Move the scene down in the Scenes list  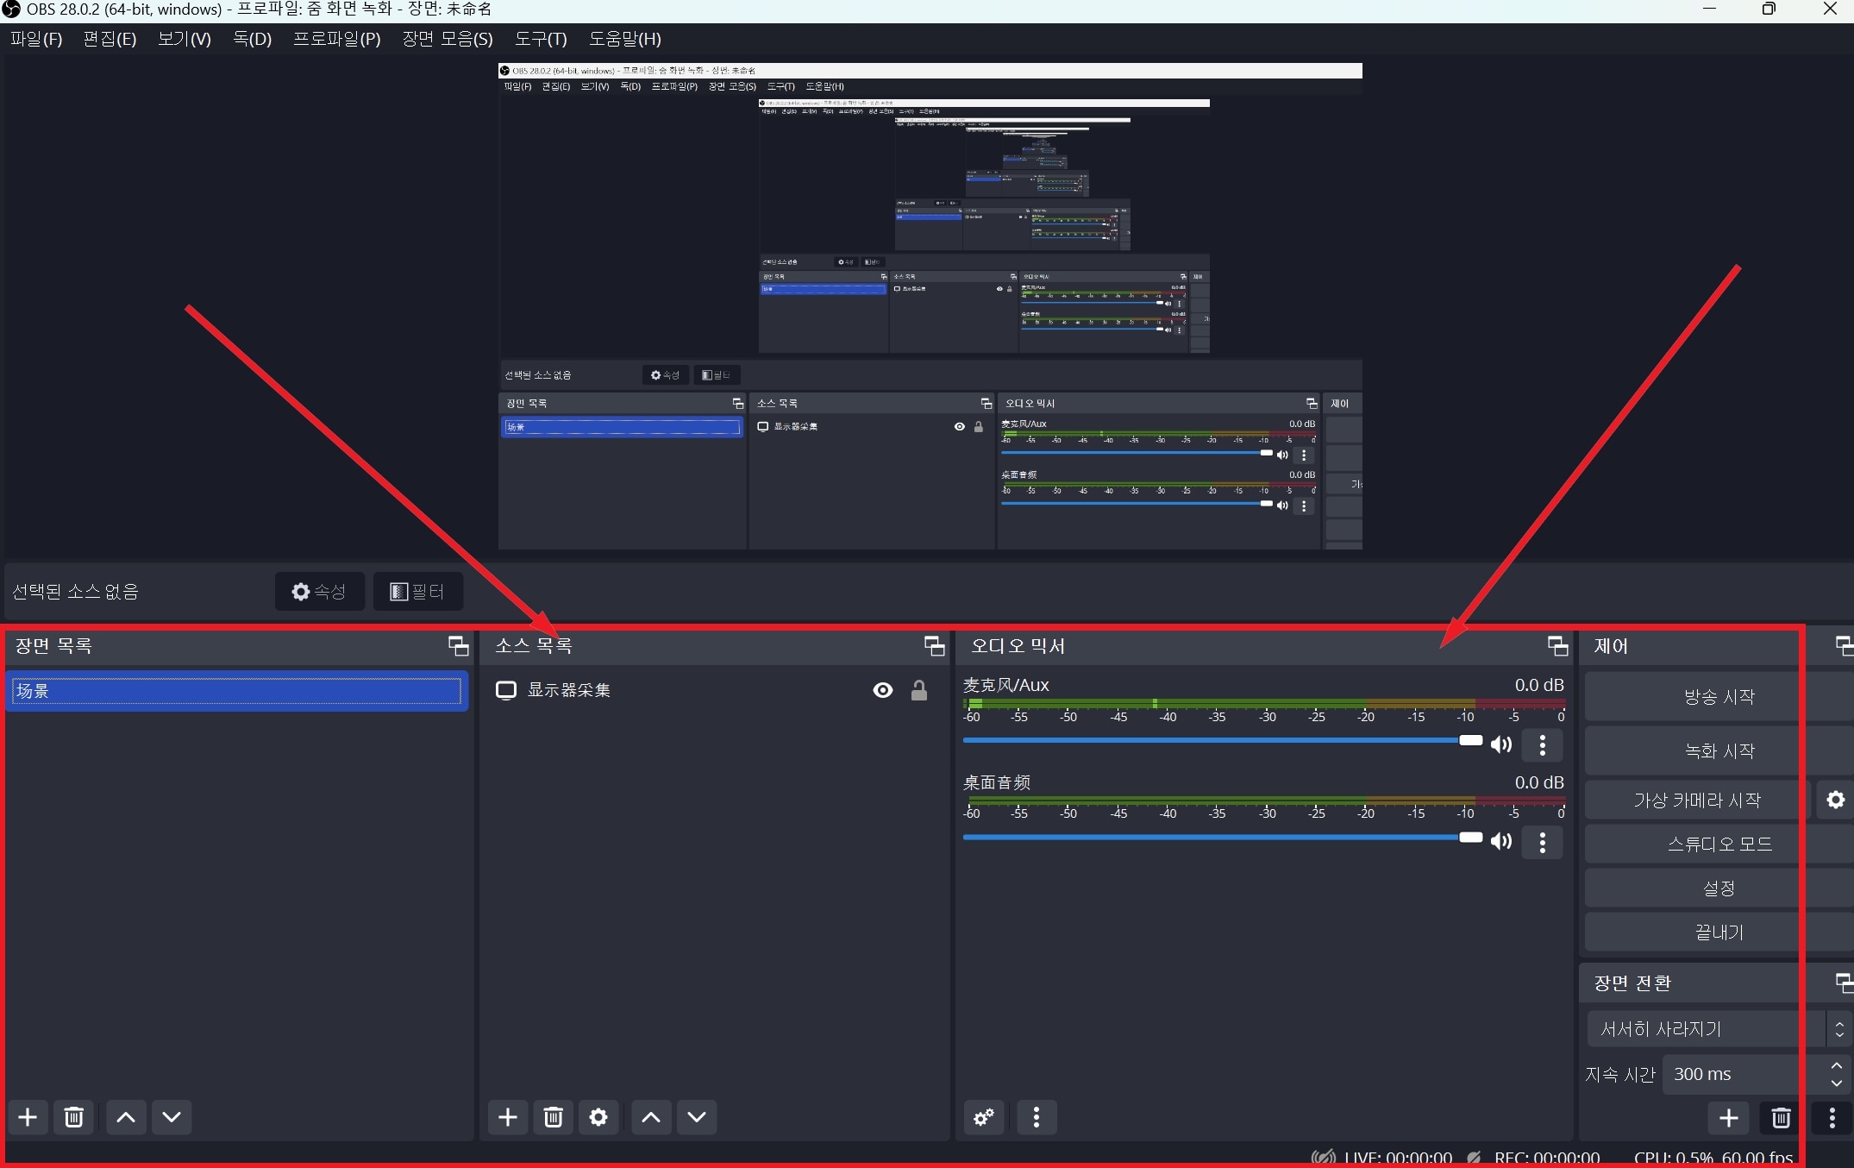[172, 1117]
